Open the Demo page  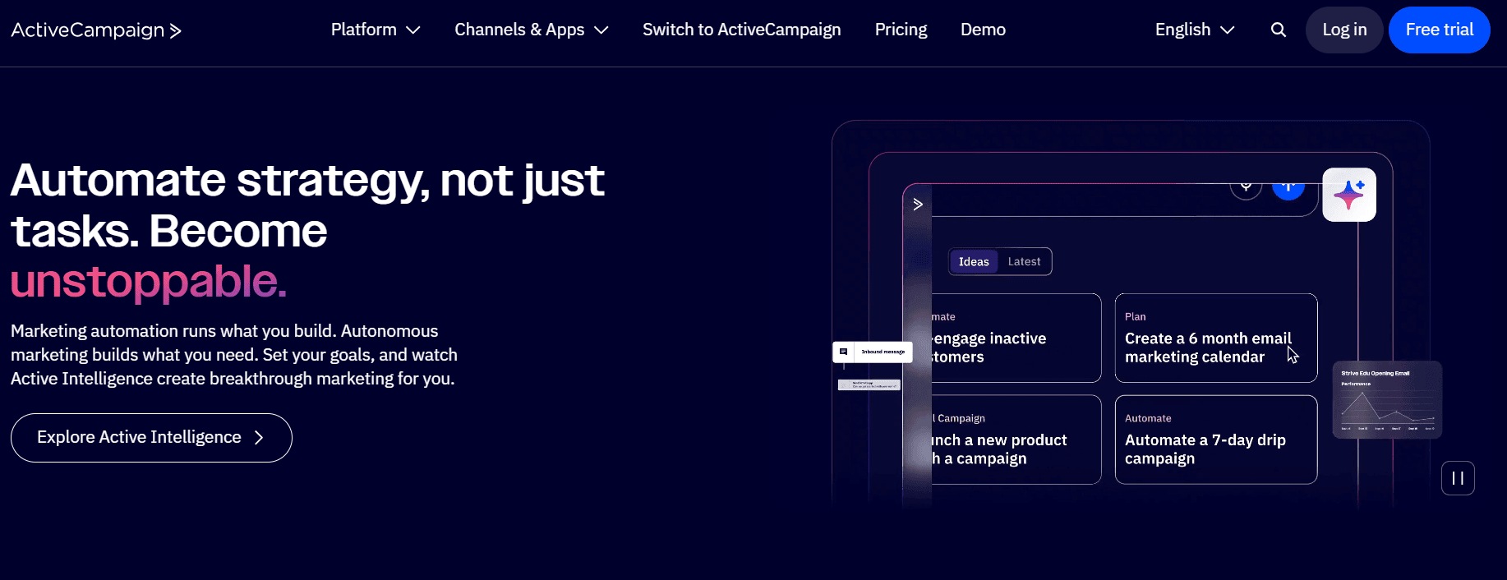[983, 30]
